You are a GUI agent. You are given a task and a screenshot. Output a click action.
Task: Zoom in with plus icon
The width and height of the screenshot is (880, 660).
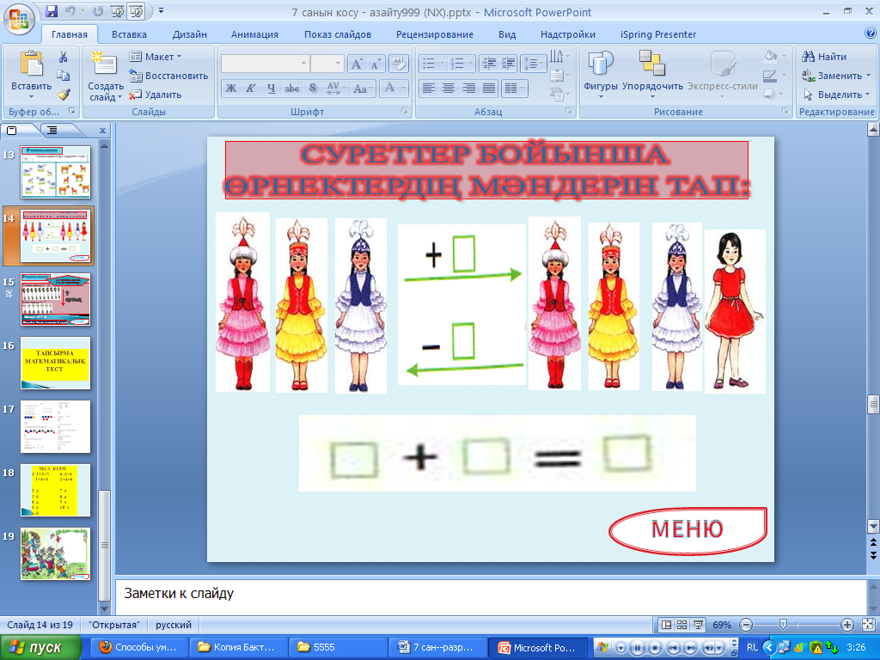(846, 625)
